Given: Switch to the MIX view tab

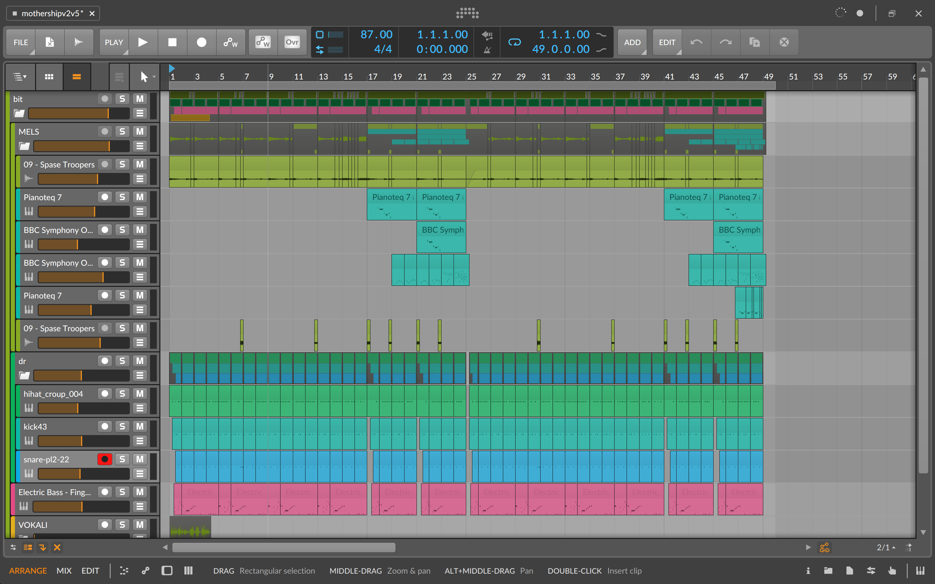Looking at the screenshot, I should click(x=64, y=570).
